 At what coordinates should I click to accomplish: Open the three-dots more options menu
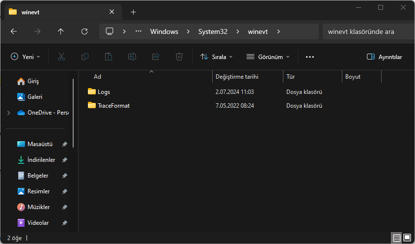(x=309, y=57)
